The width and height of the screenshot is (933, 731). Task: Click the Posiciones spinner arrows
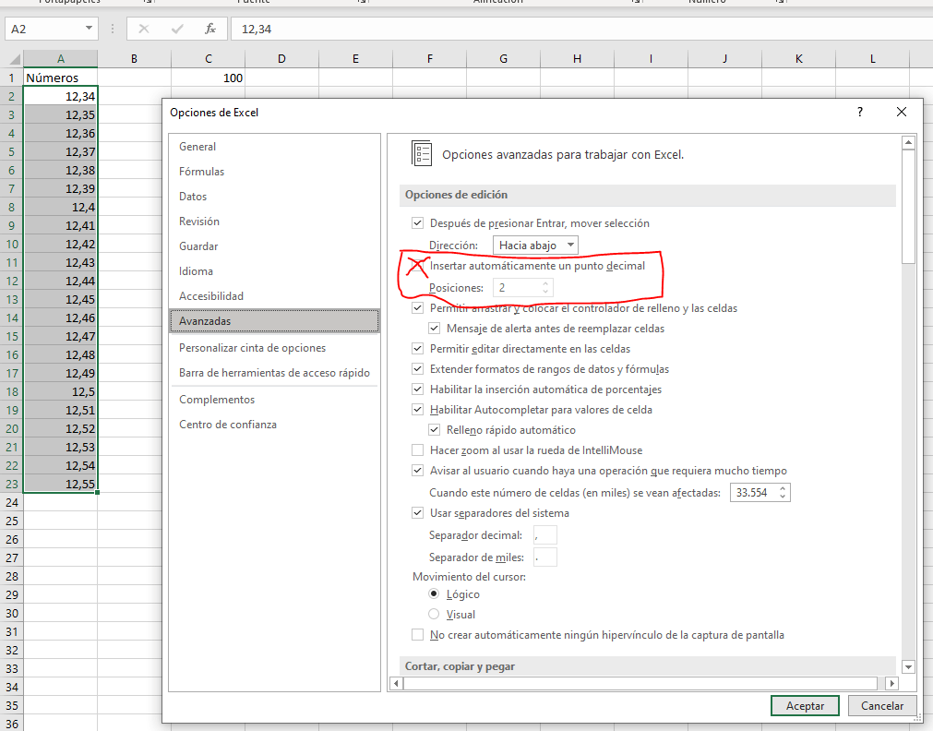pos(545,288)
